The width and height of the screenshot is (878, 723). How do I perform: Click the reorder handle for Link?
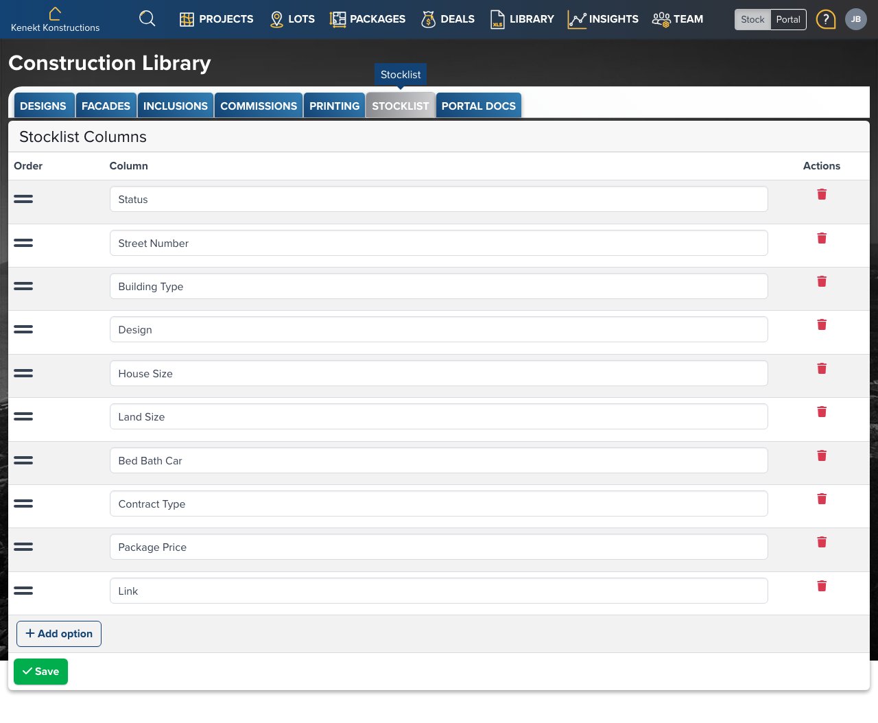(x=23, y=591)
